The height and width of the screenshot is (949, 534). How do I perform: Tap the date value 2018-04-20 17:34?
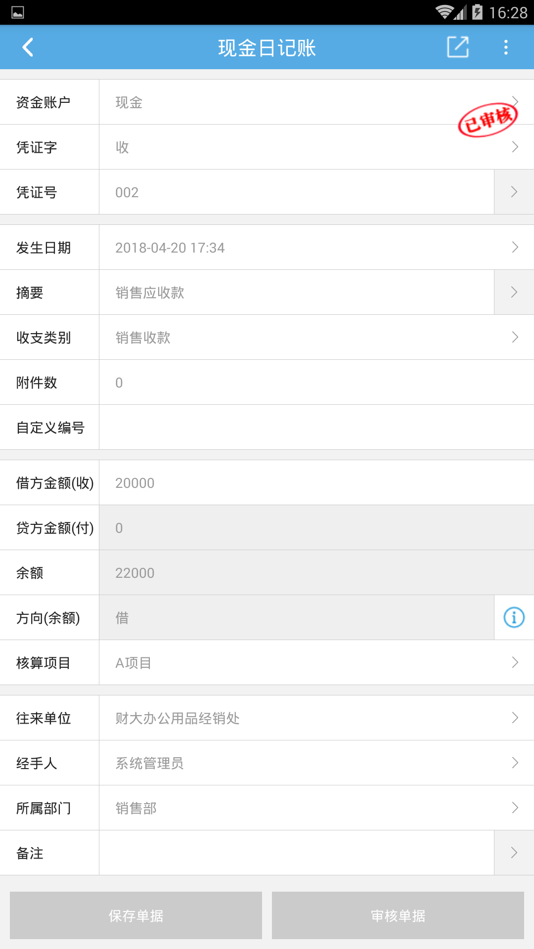coord(170,248)
